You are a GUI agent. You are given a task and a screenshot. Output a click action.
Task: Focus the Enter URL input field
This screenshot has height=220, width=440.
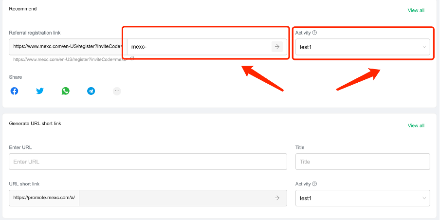148,162
